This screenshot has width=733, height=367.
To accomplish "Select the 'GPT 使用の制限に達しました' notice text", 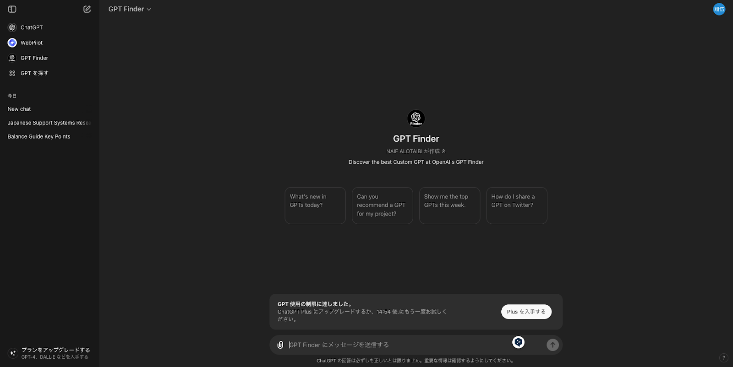I will tap(315, 304).
